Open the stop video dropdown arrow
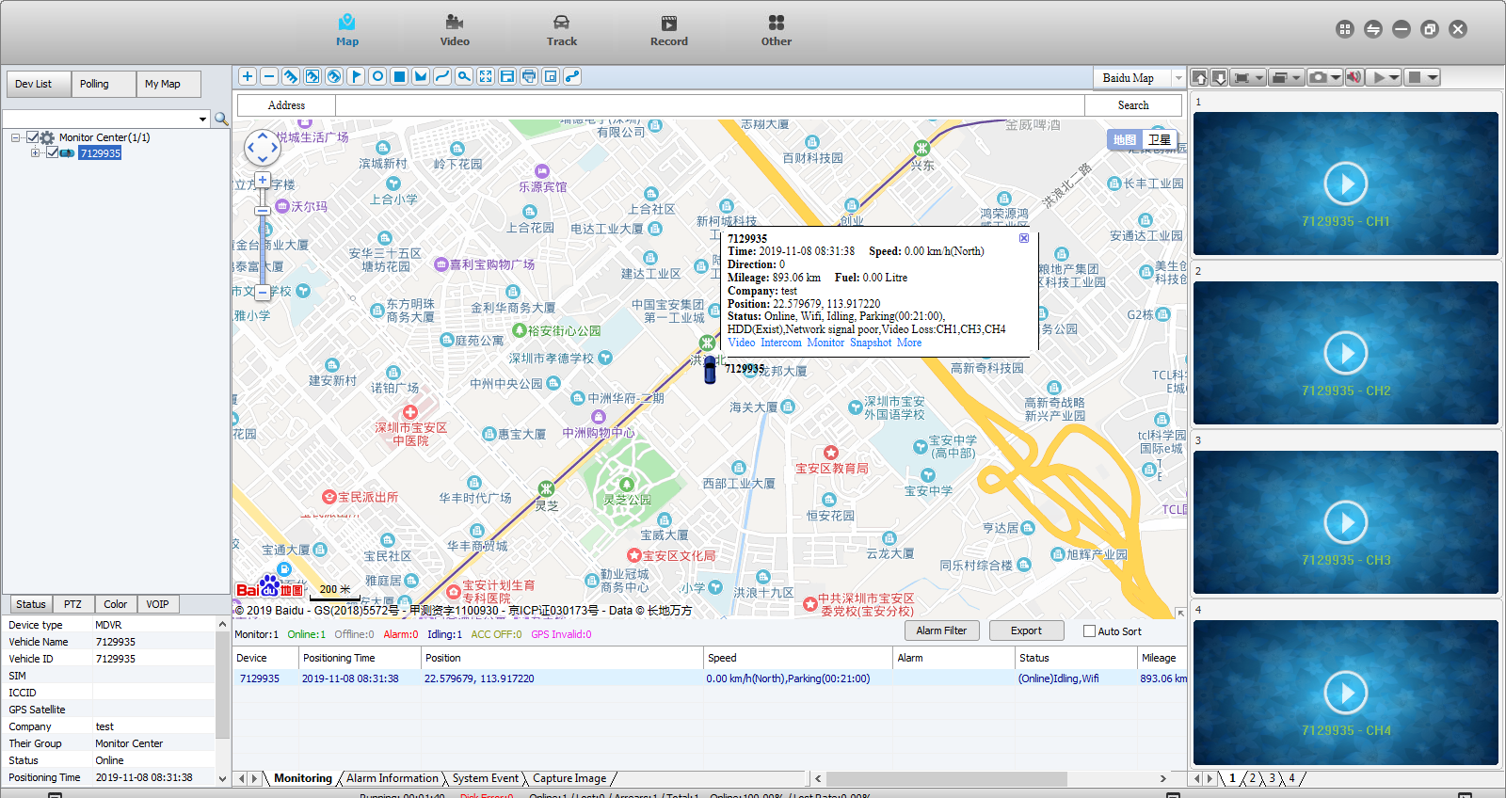 (x=1433, y=78)
